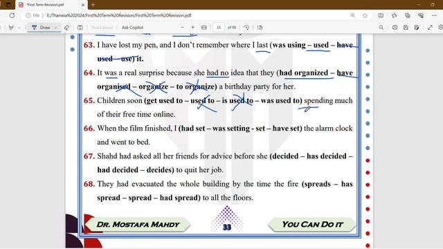The image size is (443, 249).
Task: Add this page to favorites with the star
Action: click(365, 15)
